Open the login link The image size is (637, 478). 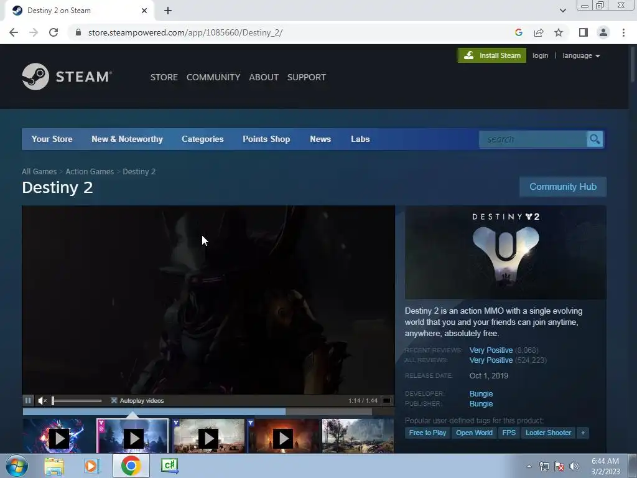pyautogui.click(x=541, y=55)
